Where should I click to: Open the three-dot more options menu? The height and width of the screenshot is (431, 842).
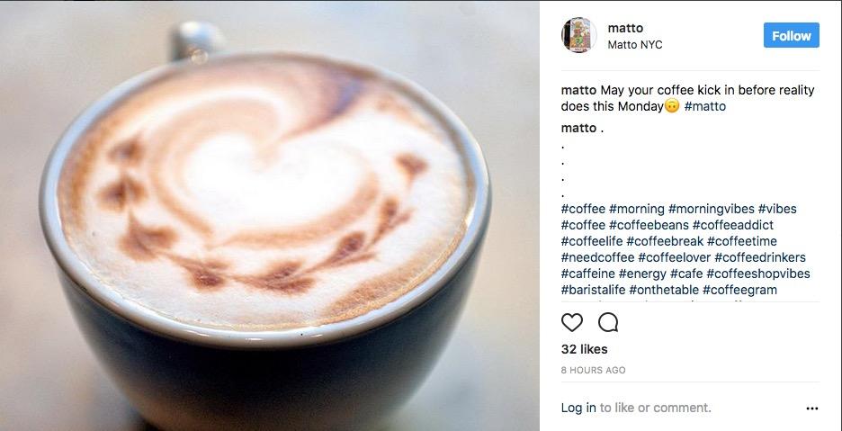point(812,409)
